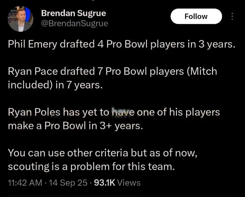245x197 pixels.
Task: Click the "make a Pro Bowl in 3+ years." line
Action: 75,125
